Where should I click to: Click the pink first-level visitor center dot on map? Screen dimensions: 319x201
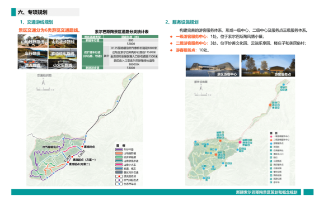tap(240, 142)
